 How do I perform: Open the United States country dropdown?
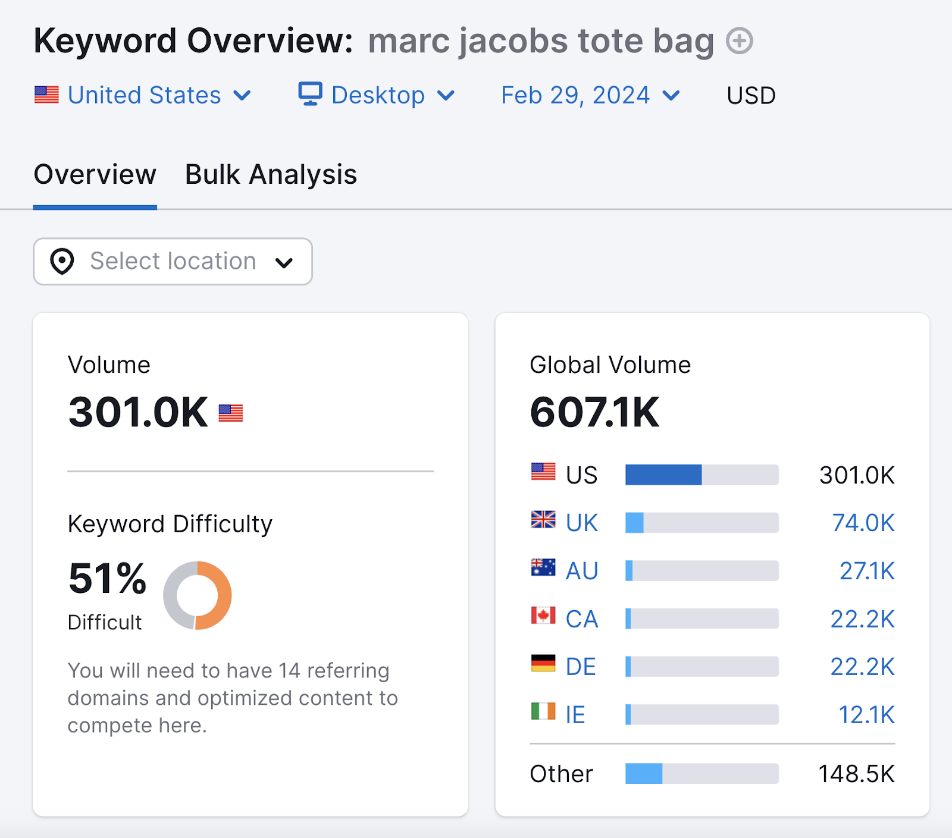click(x=143, y=95)
